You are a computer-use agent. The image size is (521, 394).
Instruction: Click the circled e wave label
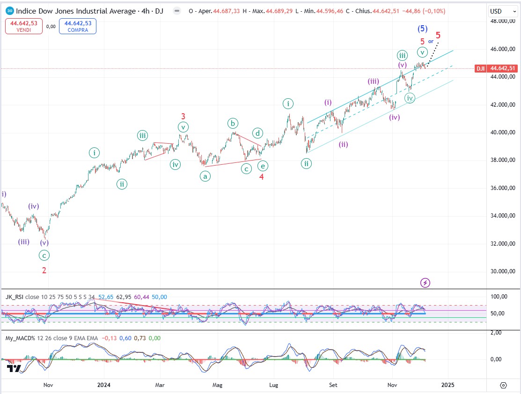click(263, 166)
